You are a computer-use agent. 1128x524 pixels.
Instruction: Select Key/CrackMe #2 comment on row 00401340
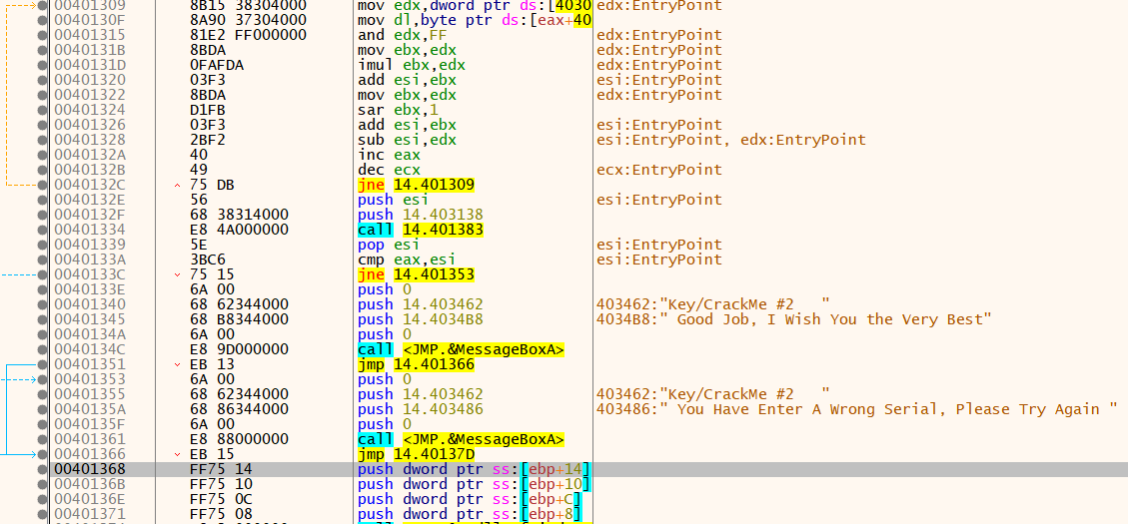(x=713, y=304)
